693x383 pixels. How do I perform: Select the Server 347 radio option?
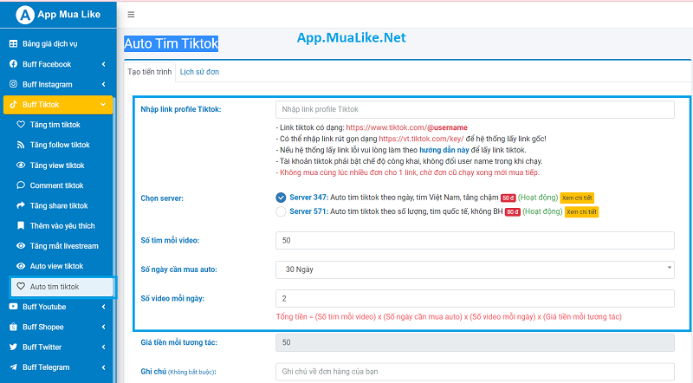[281, 198]
